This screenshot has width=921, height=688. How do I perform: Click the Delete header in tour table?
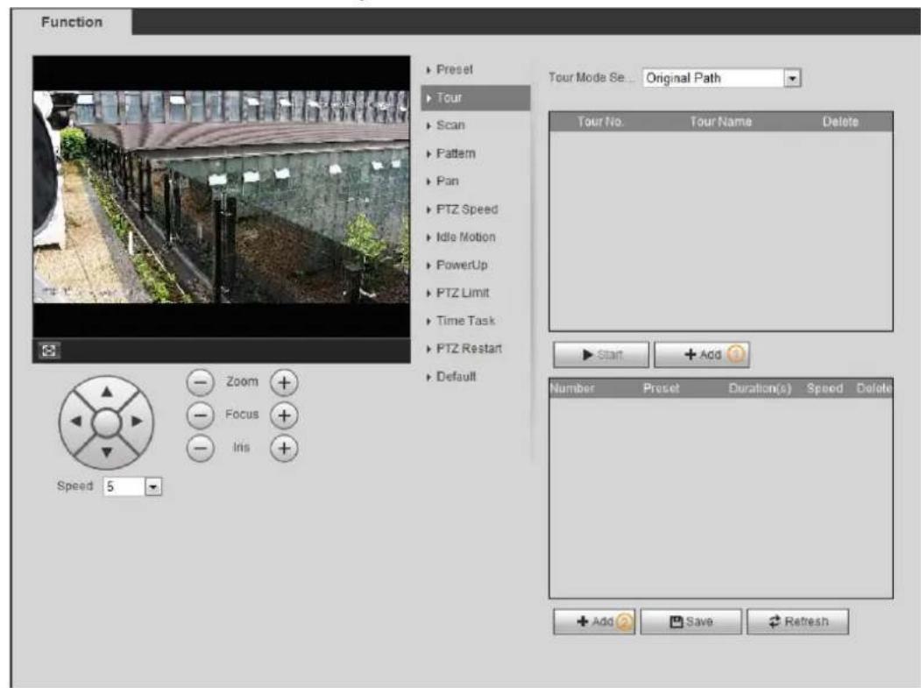[840, 122]
